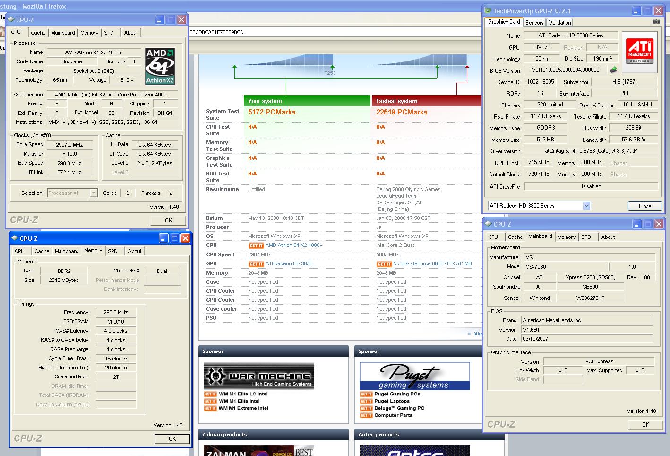
Task: Click the CPU-Z HT Link value 872.4 MHz
Action: 69,173
